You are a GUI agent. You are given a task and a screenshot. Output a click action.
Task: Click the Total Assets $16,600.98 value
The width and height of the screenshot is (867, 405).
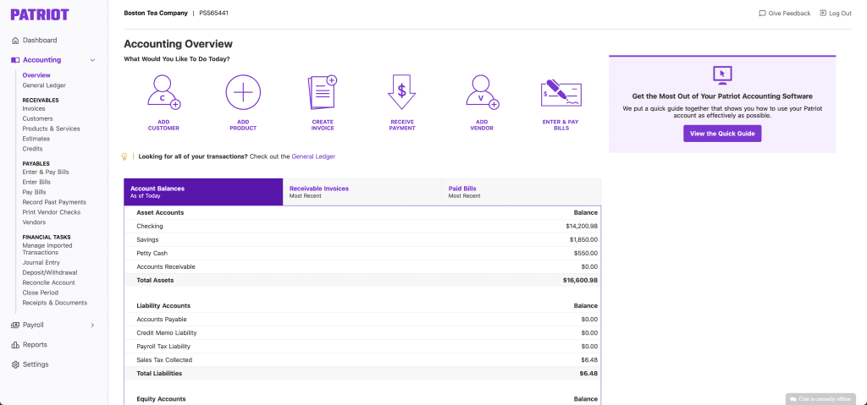pyautogui.click(x=580, y=280)
